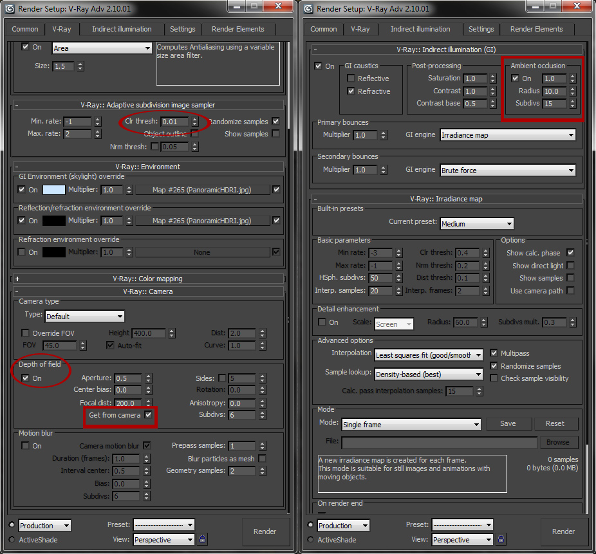Collapse the V-Ray Environment rollout

coord(16,167)
